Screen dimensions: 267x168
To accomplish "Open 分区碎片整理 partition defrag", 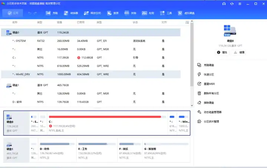I will click(208, 122).
